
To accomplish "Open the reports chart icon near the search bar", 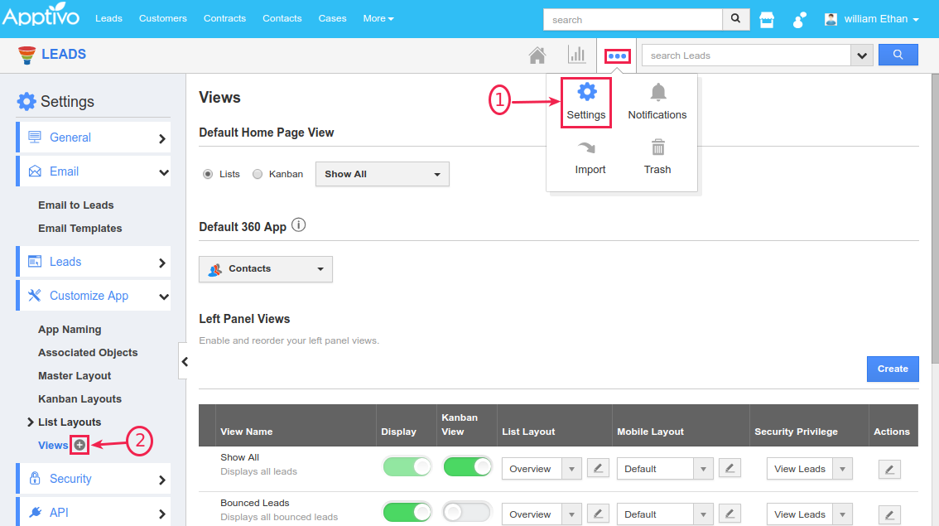I will [x=577, y=55].
